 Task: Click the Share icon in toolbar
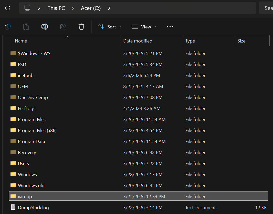[63, 27]
